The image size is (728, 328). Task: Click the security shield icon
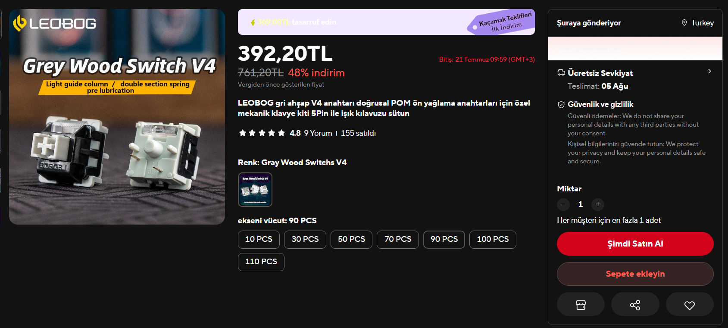click(561, 104)
